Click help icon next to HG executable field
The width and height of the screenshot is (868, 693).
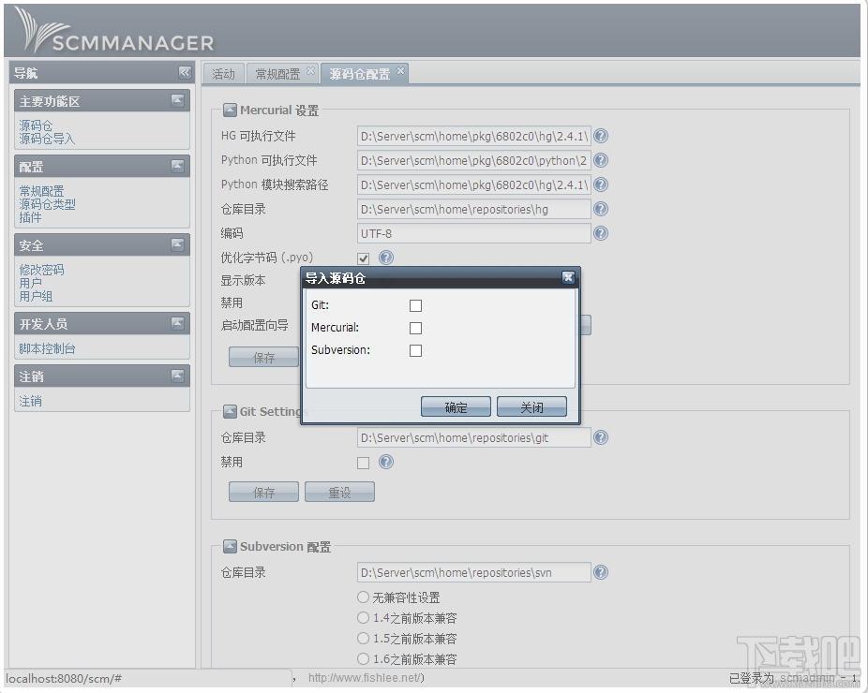(601, 136)
